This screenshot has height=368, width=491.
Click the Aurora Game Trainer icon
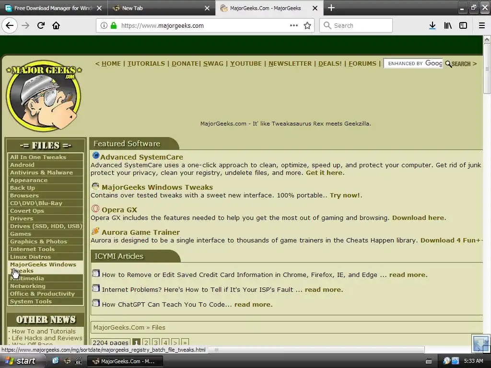(95, 231)
